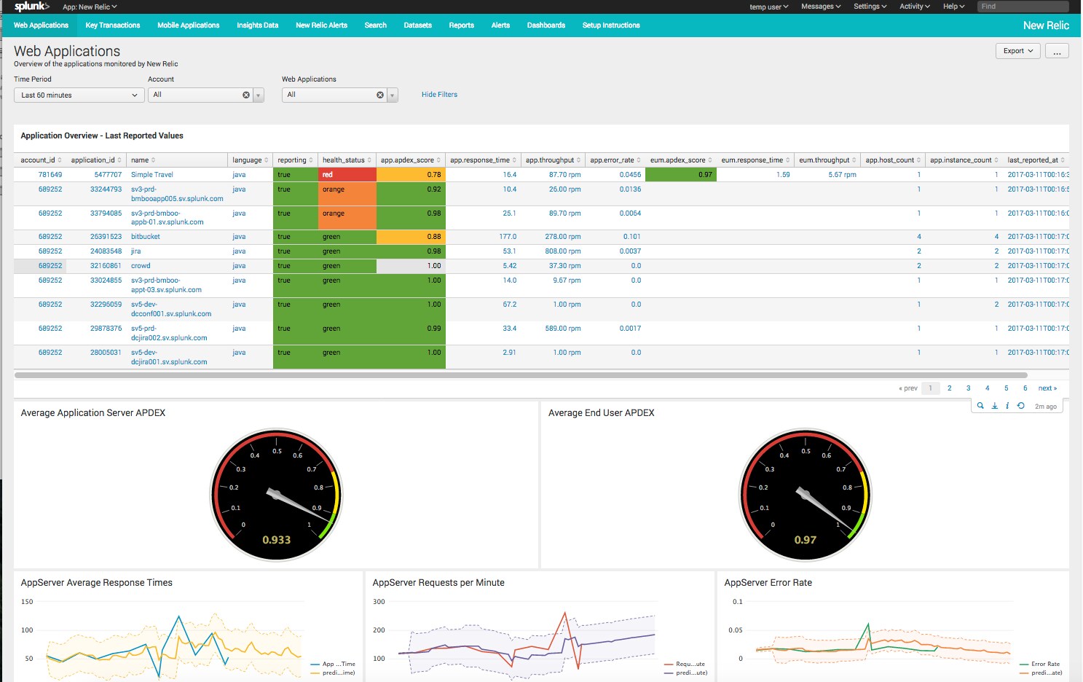The image size is (1083, 682).
Task: Go to page 2 of the table
Action: [x=949, y=388]
